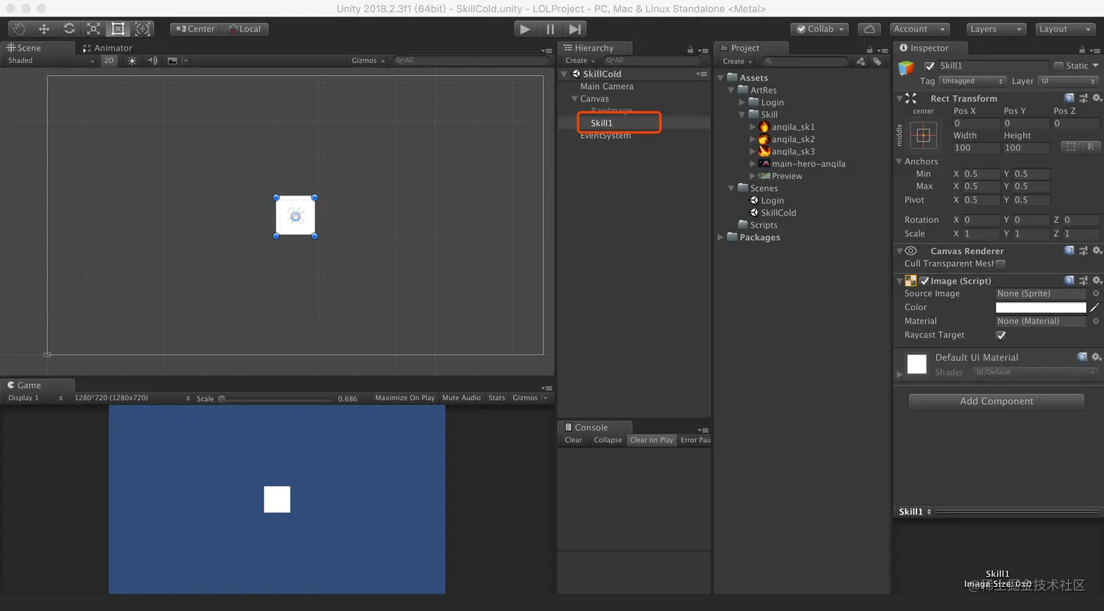
Task: Open the anchor presets box
Action: [923, 135]
